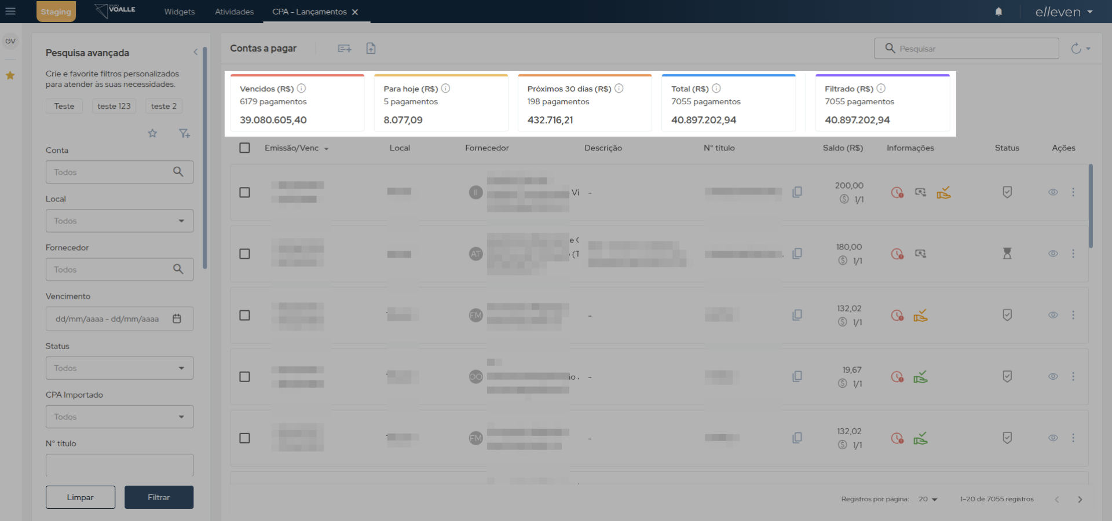Screen dimensions: 1112x521
Task: Click the refresh icon beside search
Action: pos(1076,49)
